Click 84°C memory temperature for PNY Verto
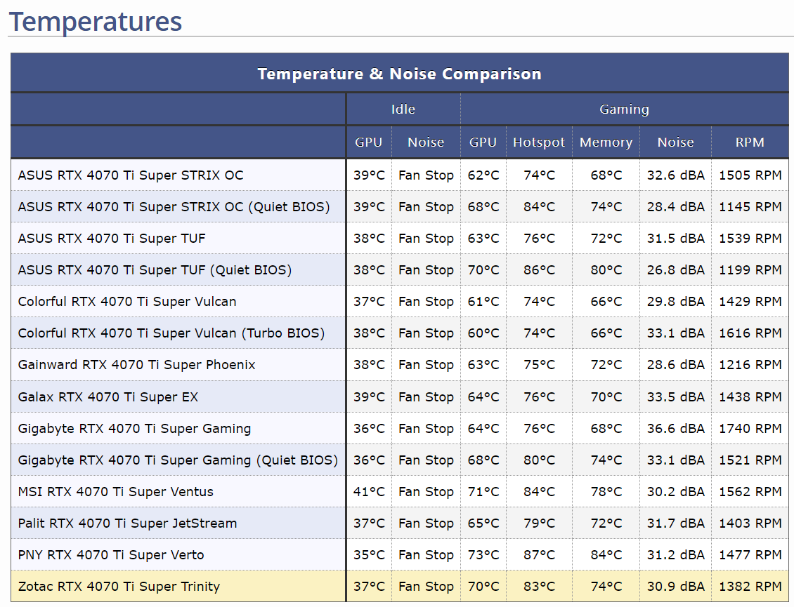 pyautogui.click(x=606, y=555)
